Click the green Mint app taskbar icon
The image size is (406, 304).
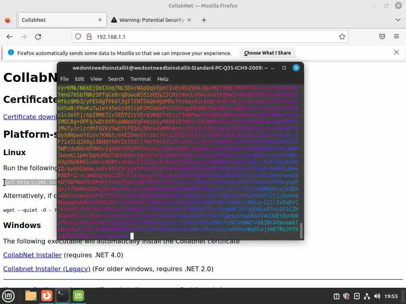pos(79,296)
